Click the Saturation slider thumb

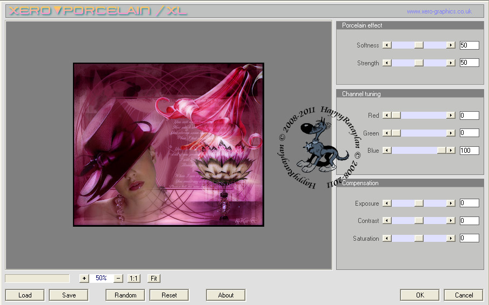pyautogui.click(x=419, y=238)
